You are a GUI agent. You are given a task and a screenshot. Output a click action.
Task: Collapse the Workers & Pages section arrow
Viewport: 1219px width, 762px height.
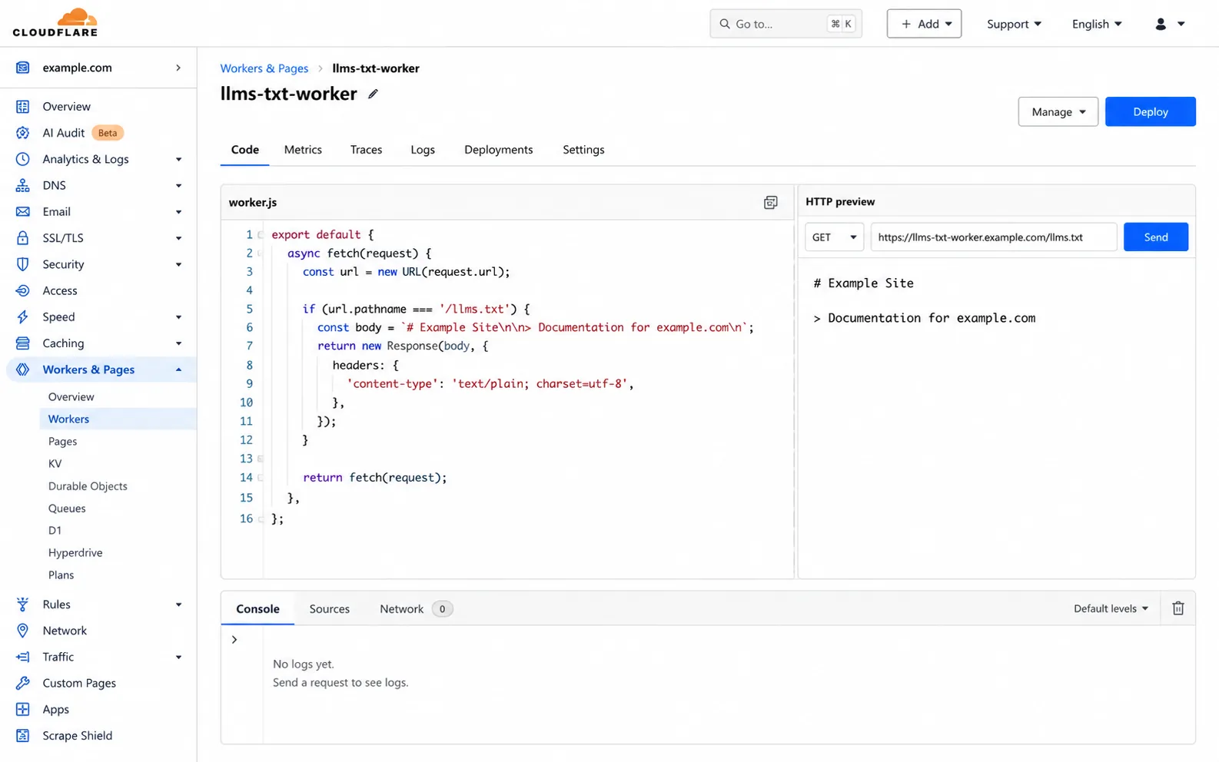click(178, 369)
